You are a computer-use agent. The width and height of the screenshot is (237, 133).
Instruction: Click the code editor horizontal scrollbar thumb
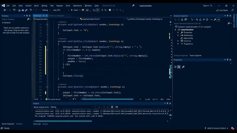click(x=108, y=99)
